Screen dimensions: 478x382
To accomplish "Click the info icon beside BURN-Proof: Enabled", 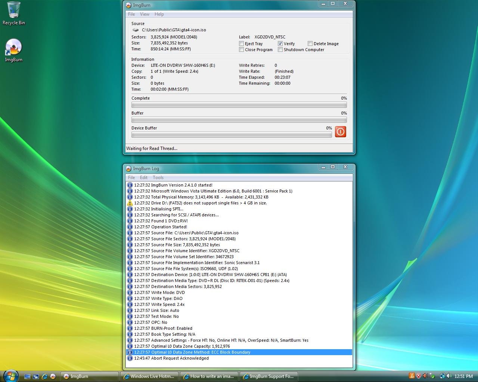I will [x=130, y=328].
